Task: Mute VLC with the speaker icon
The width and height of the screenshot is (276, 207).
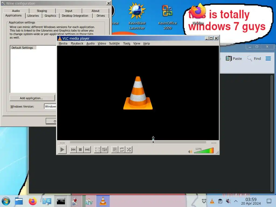Action: [x=190, y=151]
